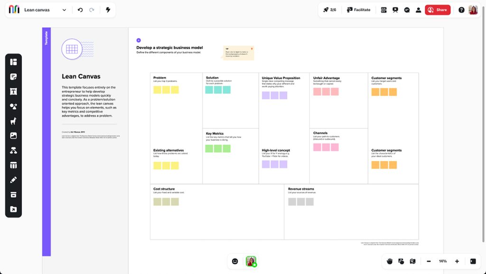The image size is (486, 274).
Task: Click the red Share button
Action: (437, 9)
